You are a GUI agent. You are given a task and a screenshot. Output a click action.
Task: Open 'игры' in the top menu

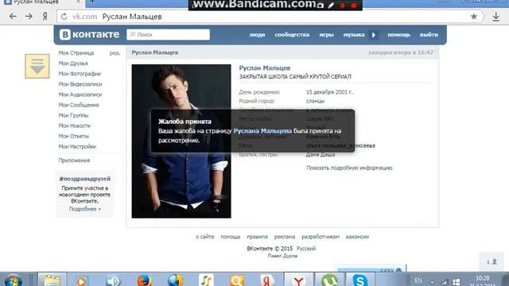tap(326, 35)
